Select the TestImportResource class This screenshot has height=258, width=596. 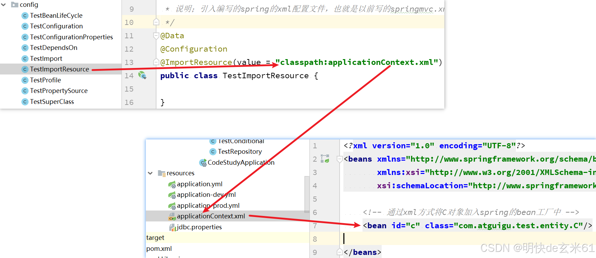click(60, 69)
